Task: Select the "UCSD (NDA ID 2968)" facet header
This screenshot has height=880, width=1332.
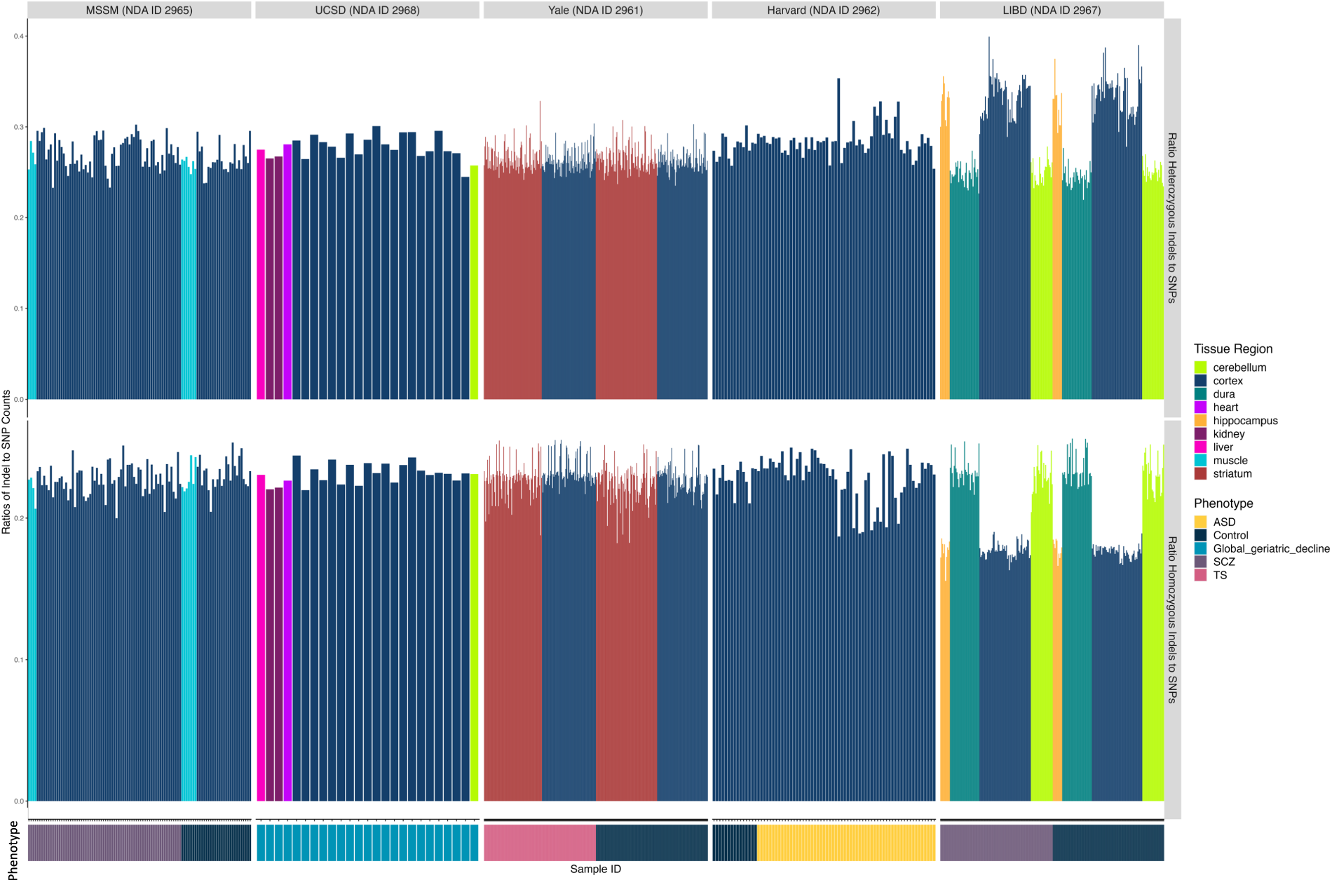Action: click(x=367, y=10)
